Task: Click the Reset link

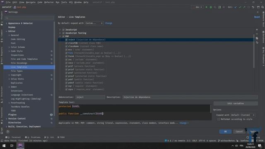Action: point(257,17)
